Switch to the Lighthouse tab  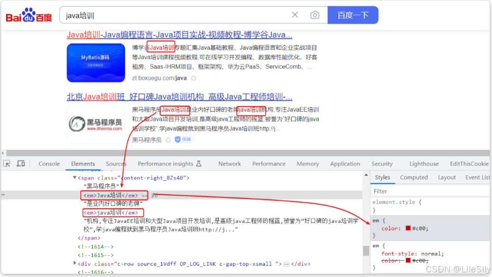(x=424, y=164)
